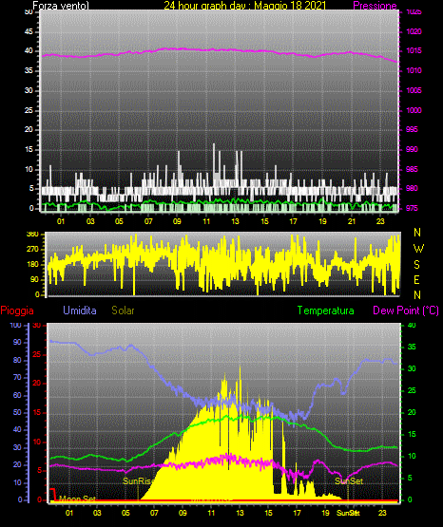This screenshot has width=443, height=527.
Task: Click hour 09 tick on lower graph
Action: (183, 513)
